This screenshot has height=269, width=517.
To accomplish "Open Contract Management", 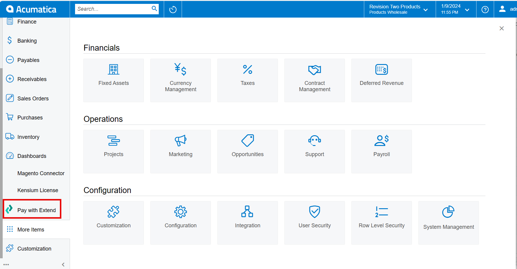I will coord(314,69).
